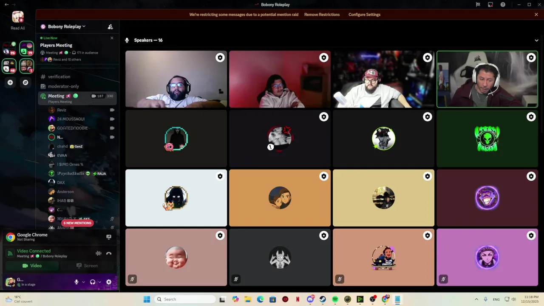This screenshot has height=306, width=544.
Task: Toggle headphones deafen in user panel
Action: (x=93, y=282)
